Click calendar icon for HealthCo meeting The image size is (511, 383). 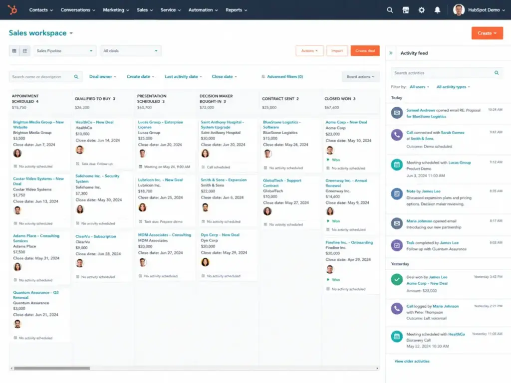(397, 337)
